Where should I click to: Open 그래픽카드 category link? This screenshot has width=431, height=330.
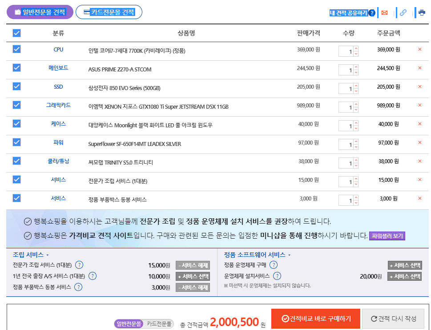[x=58, y=105]
